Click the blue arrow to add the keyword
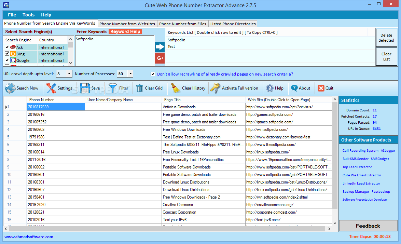 160,47
